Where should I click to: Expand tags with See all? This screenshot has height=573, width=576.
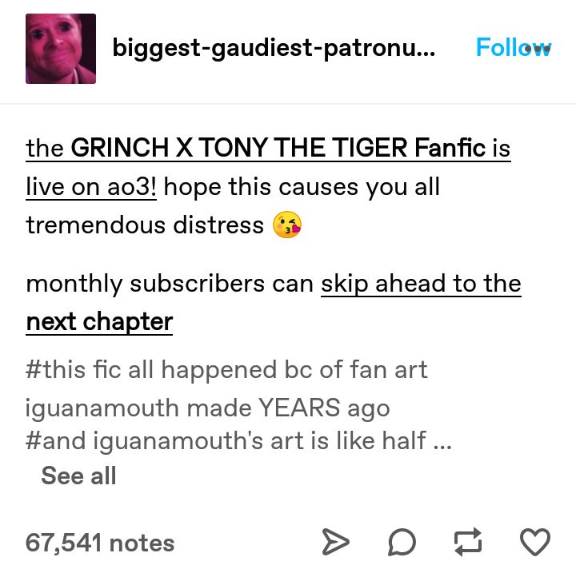click(x=78, y=476)
